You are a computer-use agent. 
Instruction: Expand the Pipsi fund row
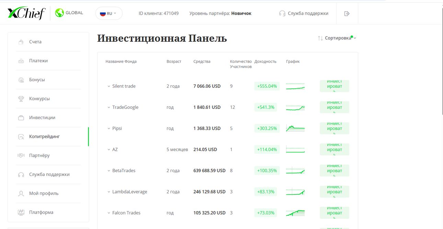point(109,129)
